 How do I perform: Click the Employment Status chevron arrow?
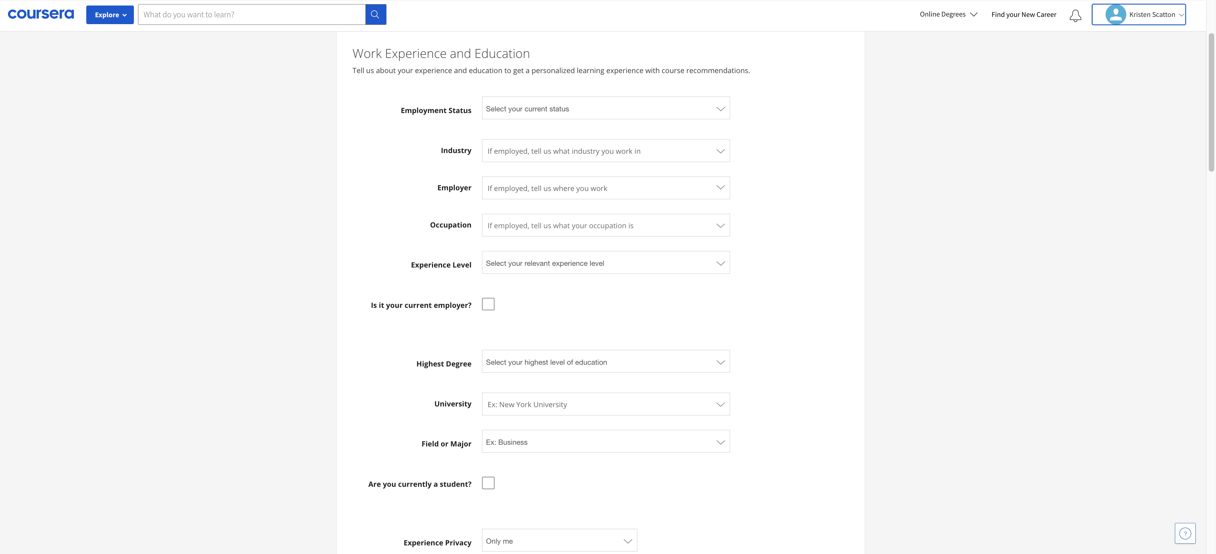coord(720,109)
